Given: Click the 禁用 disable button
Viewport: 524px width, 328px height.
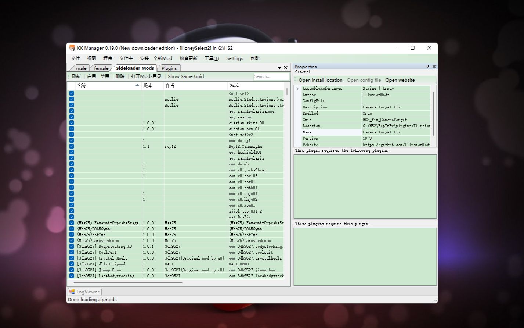Looking at the screenshot, I should [x=105, y=76].
